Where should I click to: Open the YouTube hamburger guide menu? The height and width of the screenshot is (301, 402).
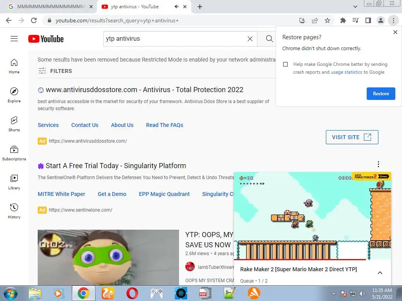[x=14, y=39]
